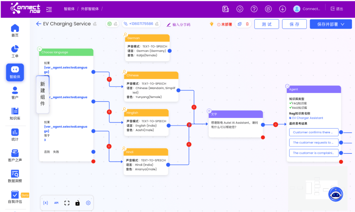Open 知识库 in the sidebar
Screen dimensions: 355x212
(x=15, y=114)
